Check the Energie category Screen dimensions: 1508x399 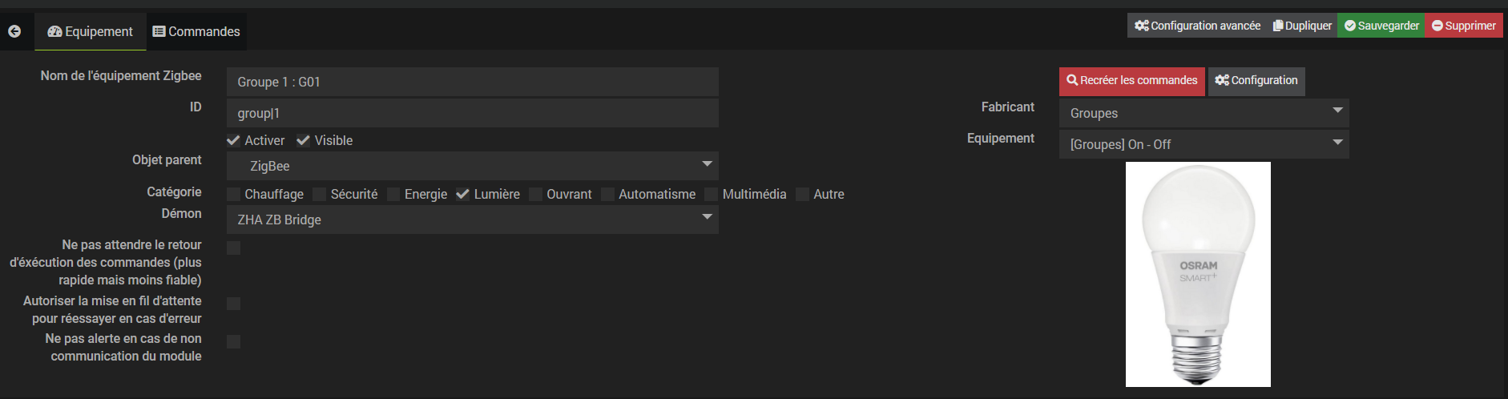pos(393,194)
